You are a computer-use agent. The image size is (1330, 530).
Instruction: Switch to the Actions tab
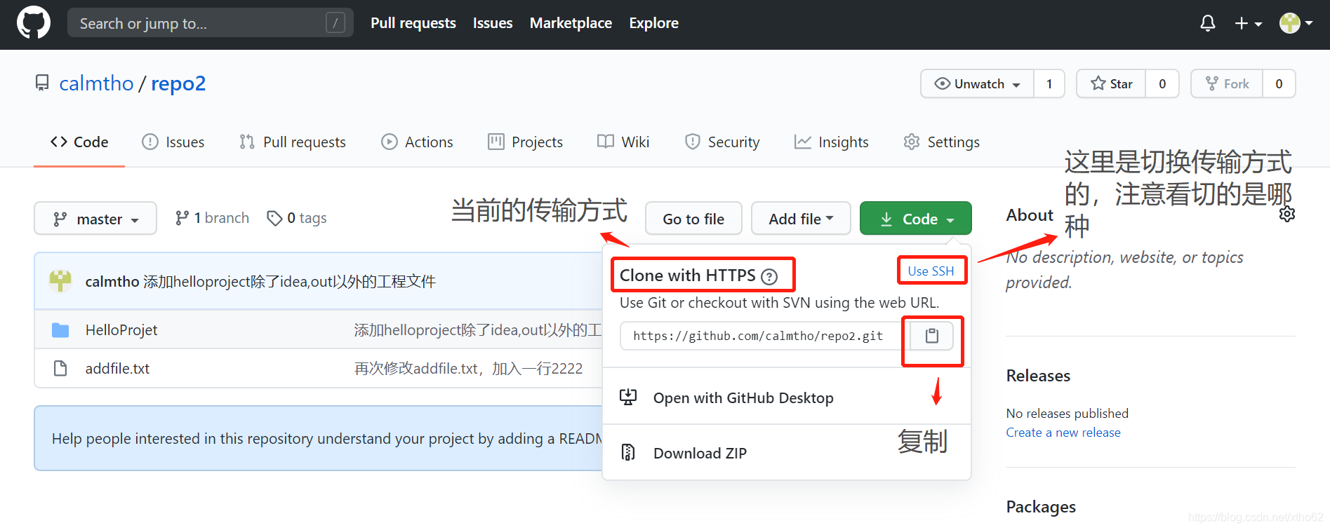[417, 142]
